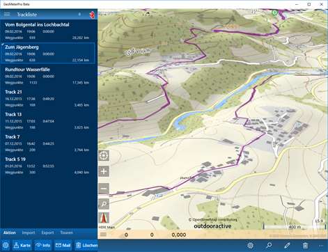Image resolution: width=328 pixels, height=252 pixels.
Task: Select the Rundtour Wasserfälle track
Action: [x=47, y=76]
